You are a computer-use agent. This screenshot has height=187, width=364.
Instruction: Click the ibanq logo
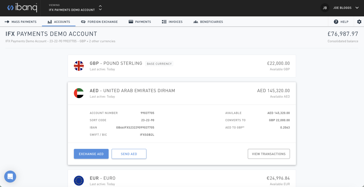coord(22,8)
